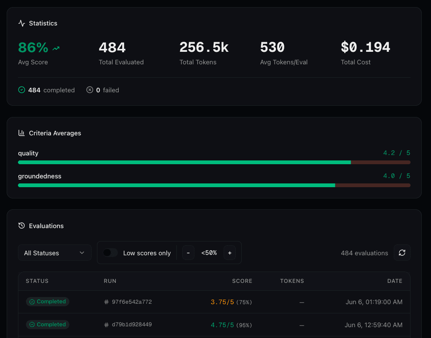Screen dimensions: 431x338
Task: Click the RUN column header
Action: pos(110,281)
